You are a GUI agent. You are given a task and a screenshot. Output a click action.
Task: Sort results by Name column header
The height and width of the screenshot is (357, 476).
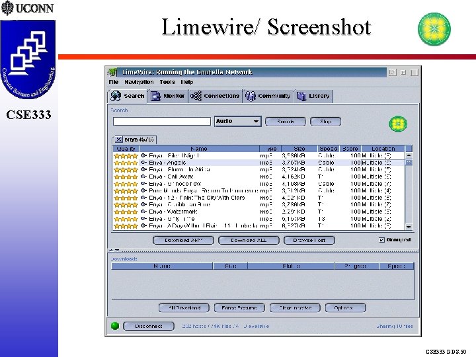[x=199, y=149]
